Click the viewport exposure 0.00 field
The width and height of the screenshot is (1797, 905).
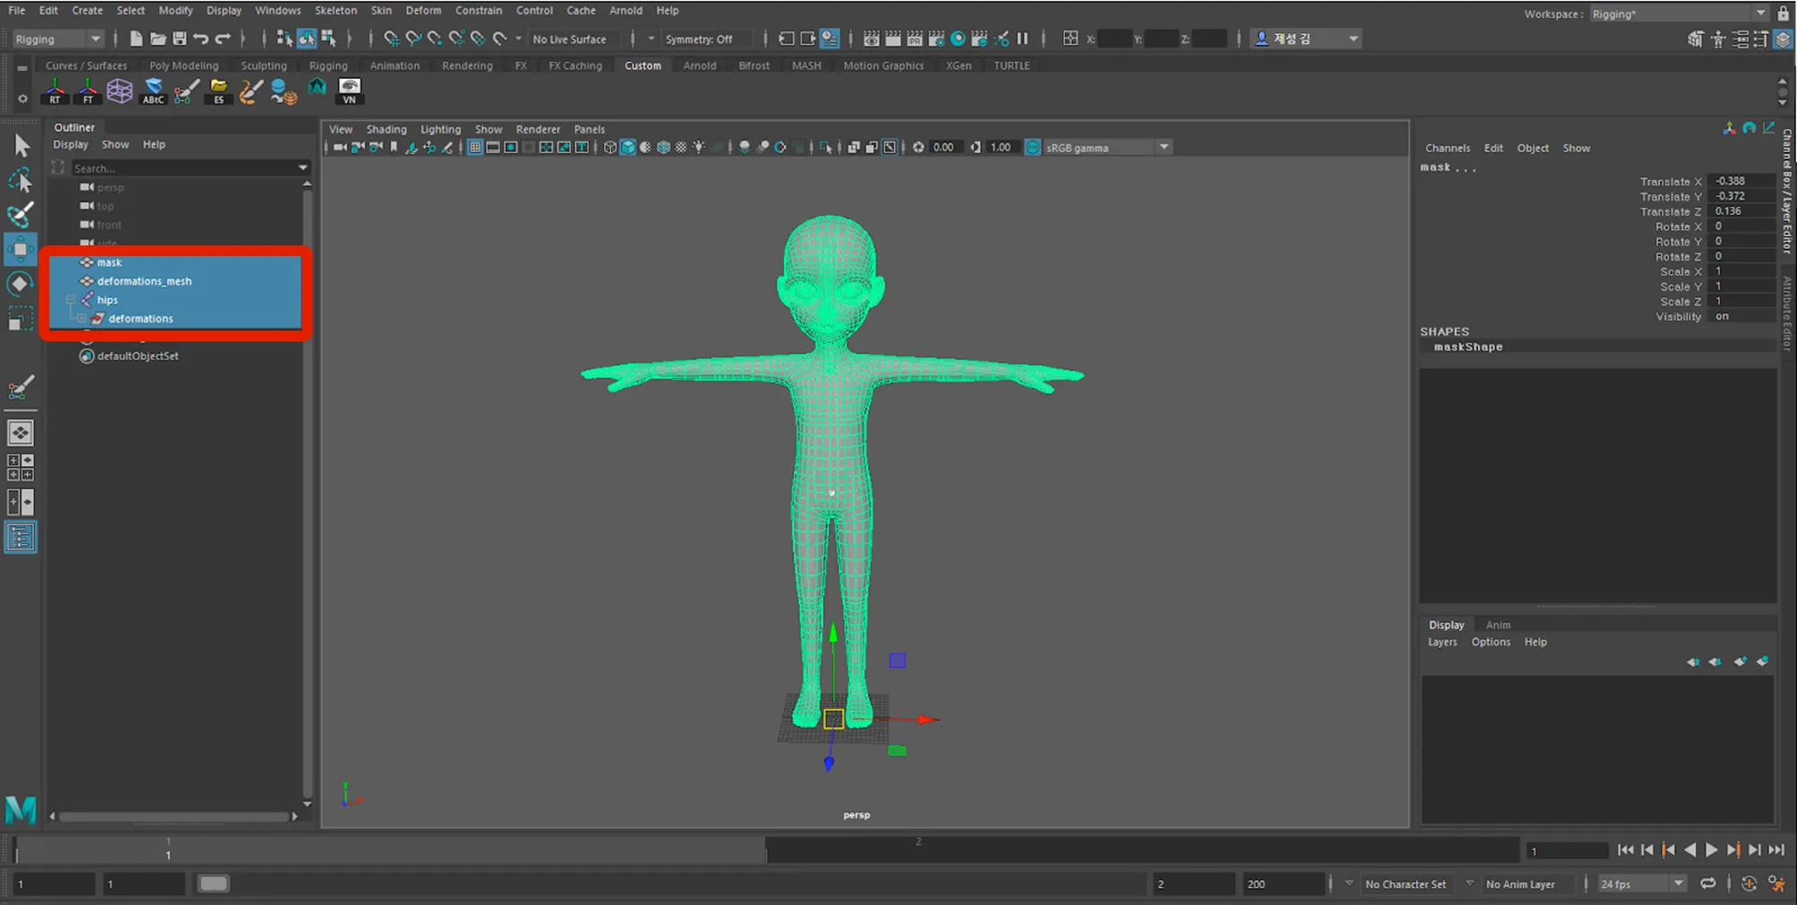[943, 147]
